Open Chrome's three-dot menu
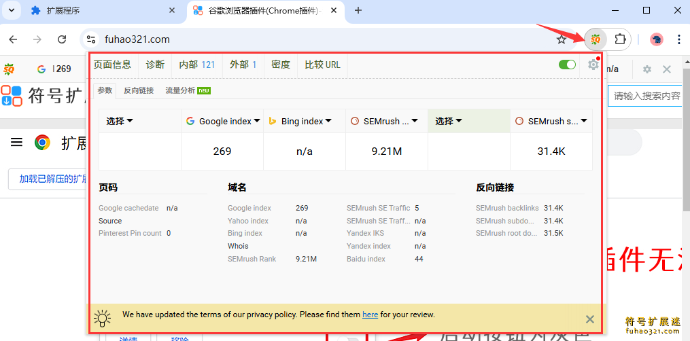This screenshot has height=341, width=690. tap(678, 39)
